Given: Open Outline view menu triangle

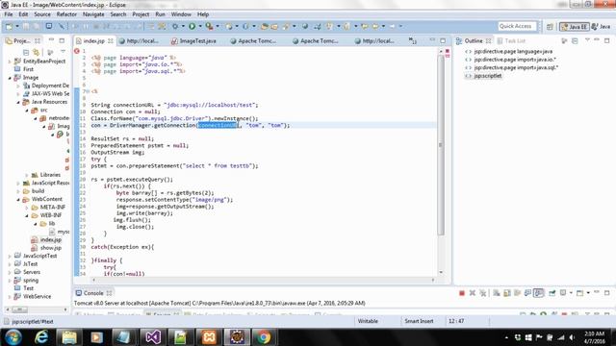Looking at the screenshot, I should click(x=587, y=40).
